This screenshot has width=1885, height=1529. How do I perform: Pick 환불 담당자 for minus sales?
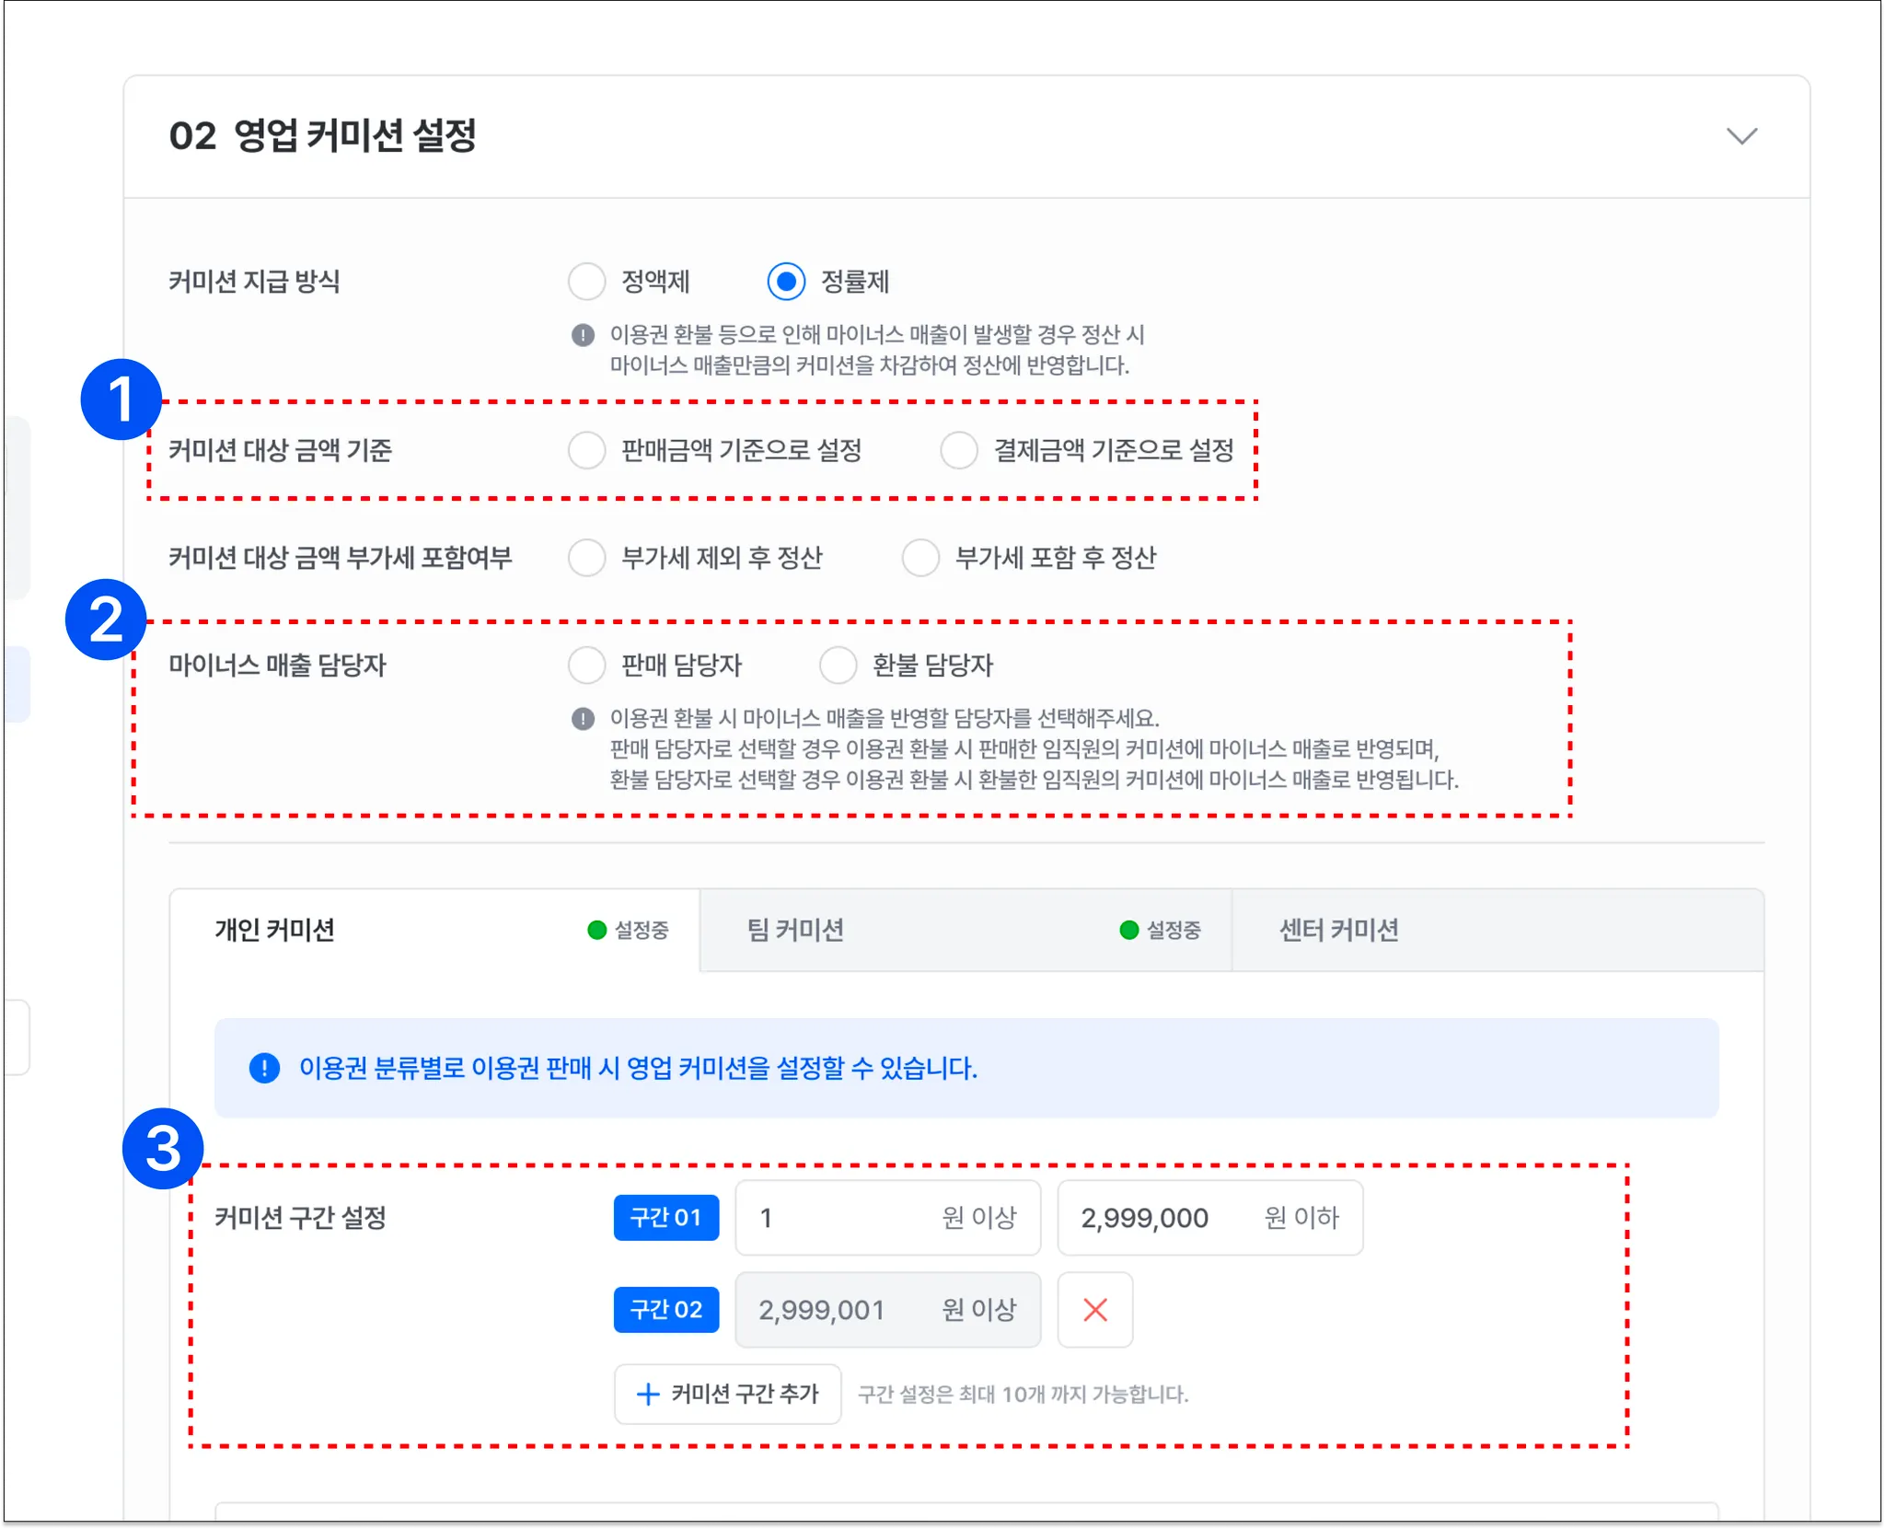pos(838,665)
